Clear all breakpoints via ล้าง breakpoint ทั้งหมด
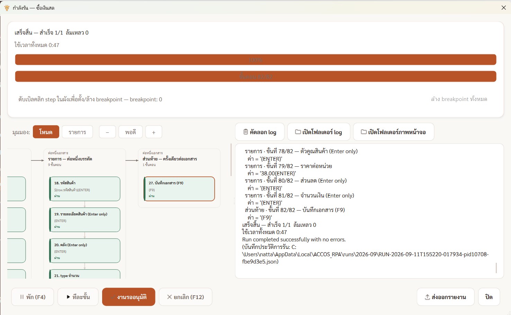This screenshot has width=511, height=315. click(459, 99)
